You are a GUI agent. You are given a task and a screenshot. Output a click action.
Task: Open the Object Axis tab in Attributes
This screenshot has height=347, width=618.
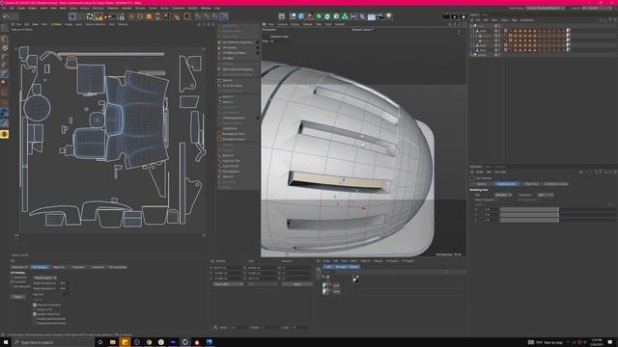pyautogui.click(x=531, y=184)
